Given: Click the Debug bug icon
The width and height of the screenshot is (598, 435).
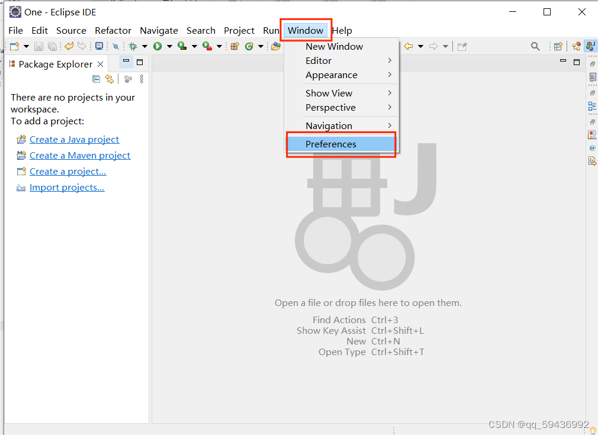Looking at the screenshot, I should click(133, 47).
